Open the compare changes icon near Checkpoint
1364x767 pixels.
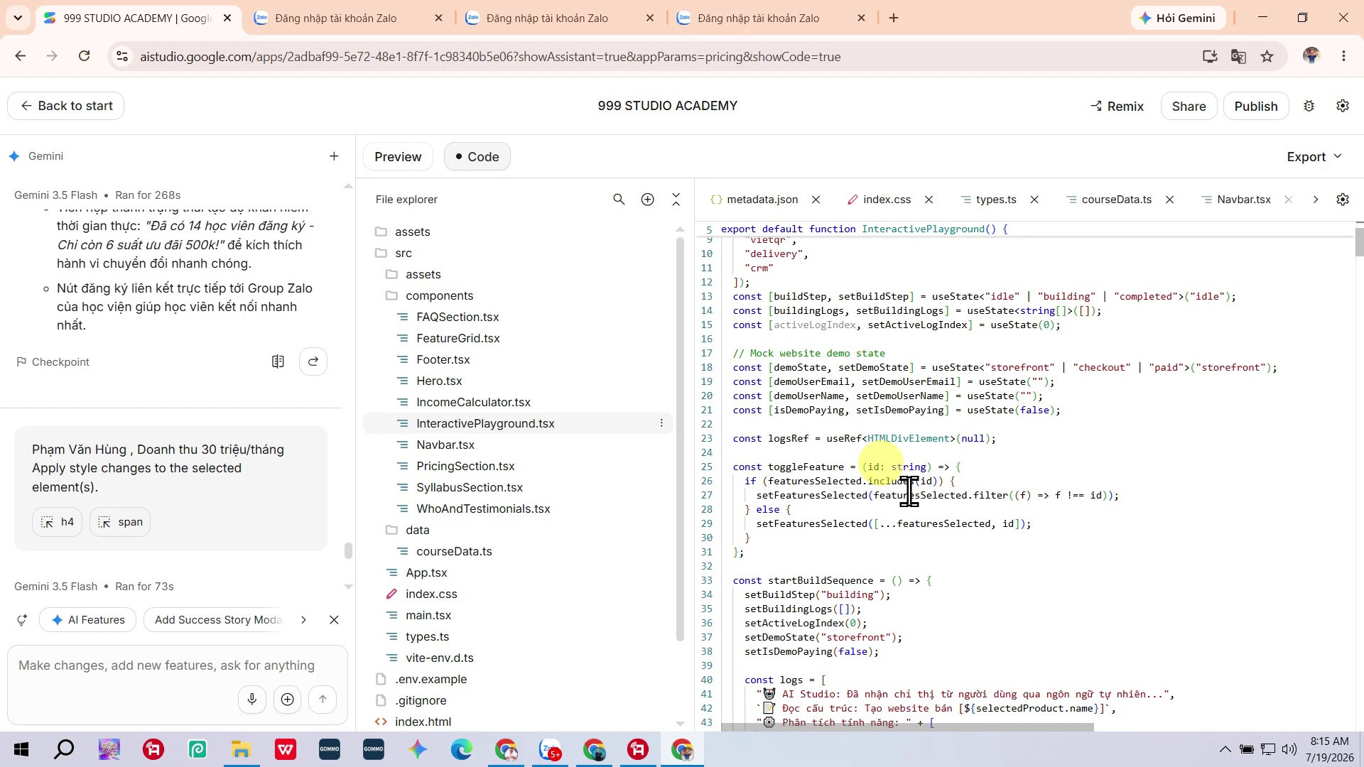pyautogui.click(x=278, y=361)
